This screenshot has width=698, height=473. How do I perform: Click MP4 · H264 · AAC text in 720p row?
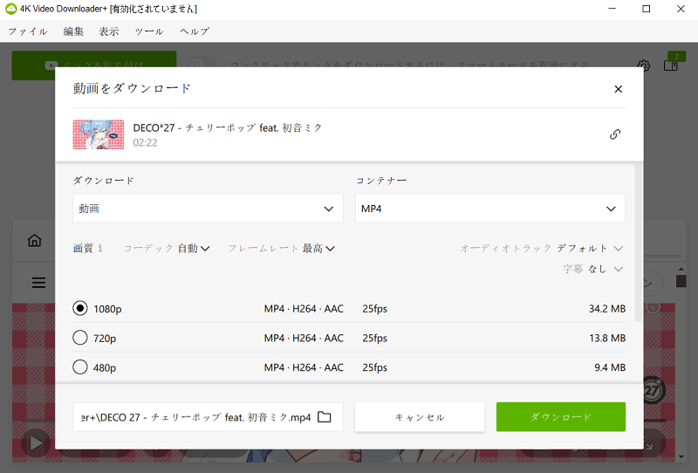[304, 338]
